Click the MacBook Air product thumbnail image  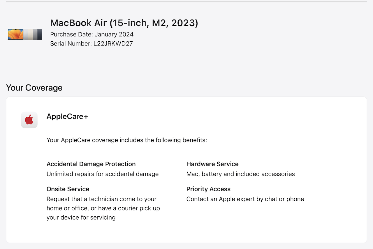coord(25,34)
